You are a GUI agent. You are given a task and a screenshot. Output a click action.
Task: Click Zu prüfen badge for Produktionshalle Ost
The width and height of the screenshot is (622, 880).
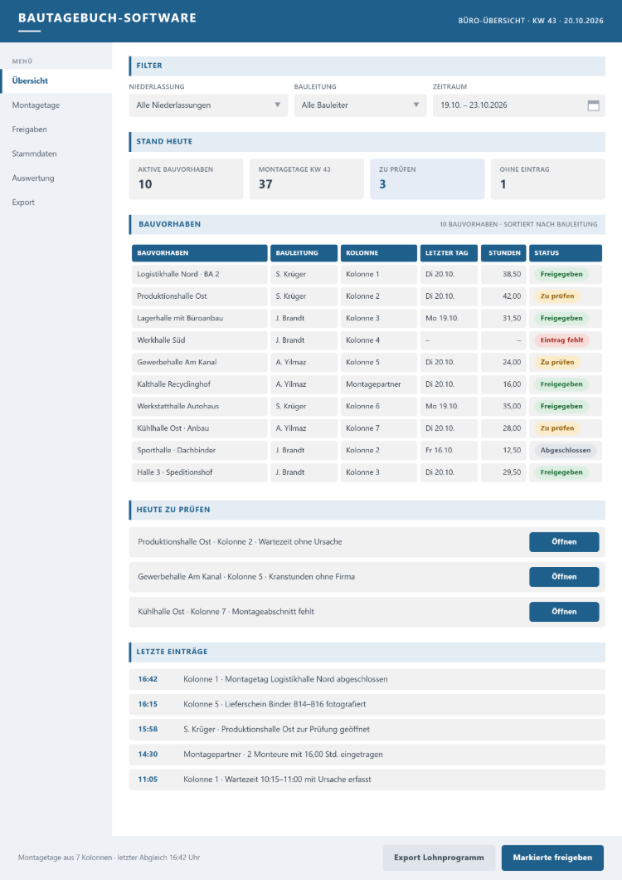(557, 296)
